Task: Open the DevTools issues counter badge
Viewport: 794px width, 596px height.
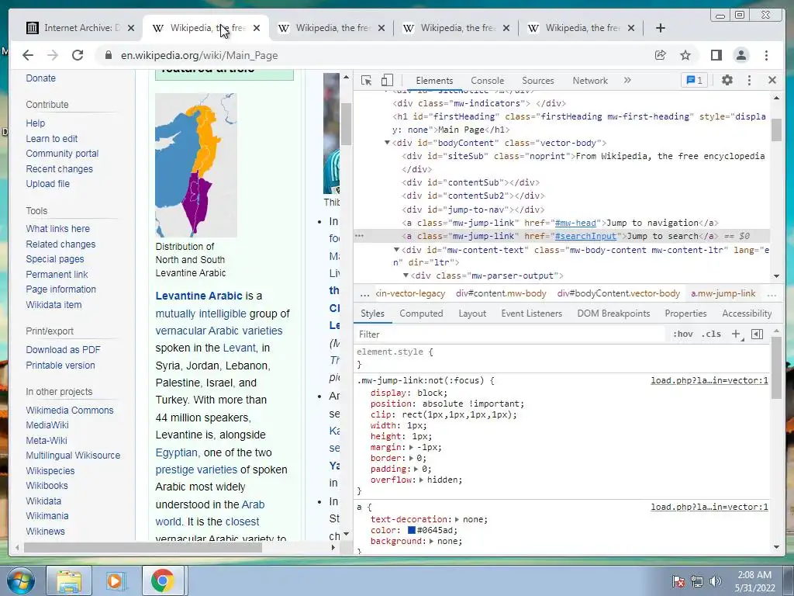Action: (694, 80)
